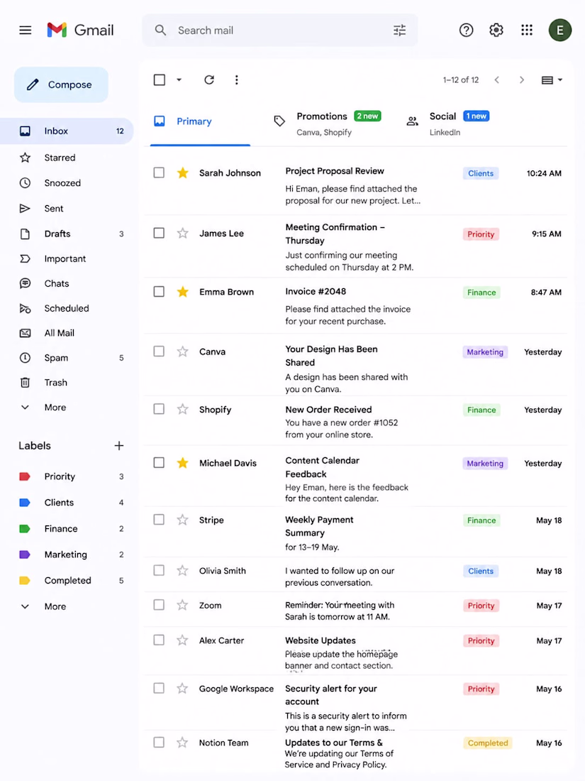This screenshot has height=781, width=585.
Task: Star the Zoom email
Action: tap(182, 605)
